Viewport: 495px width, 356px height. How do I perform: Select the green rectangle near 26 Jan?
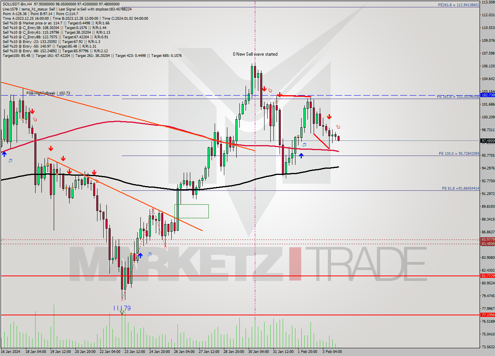pos(192,211)
